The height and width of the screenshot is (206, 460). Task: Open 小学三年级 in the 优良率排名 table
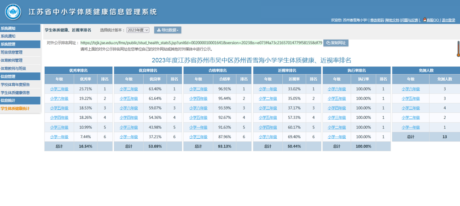pyautogui.click(x=129, y=127)
